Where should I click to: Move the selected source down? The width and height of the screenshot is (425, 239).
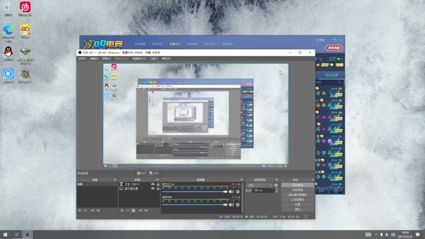coord(147,210)
